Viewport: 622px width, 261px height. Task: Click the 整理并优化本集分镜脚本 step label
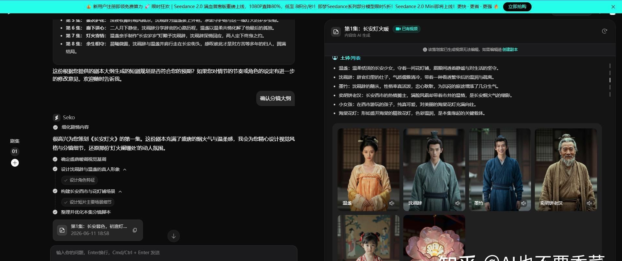point(86,212)
